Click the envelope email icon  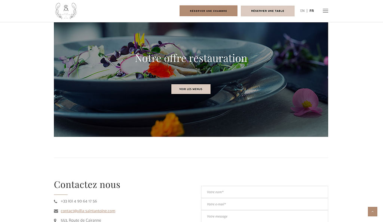coord(56,211)
